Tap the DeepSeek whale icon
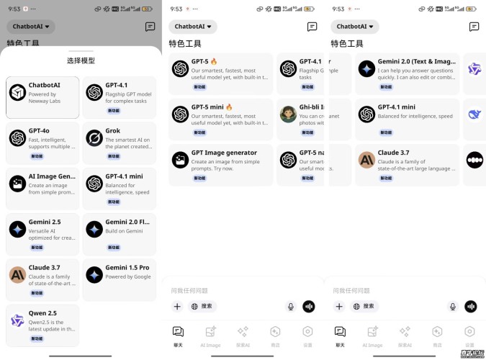This screenshot has height=360, width=486. pyautogui.click(x=474, y=114)
